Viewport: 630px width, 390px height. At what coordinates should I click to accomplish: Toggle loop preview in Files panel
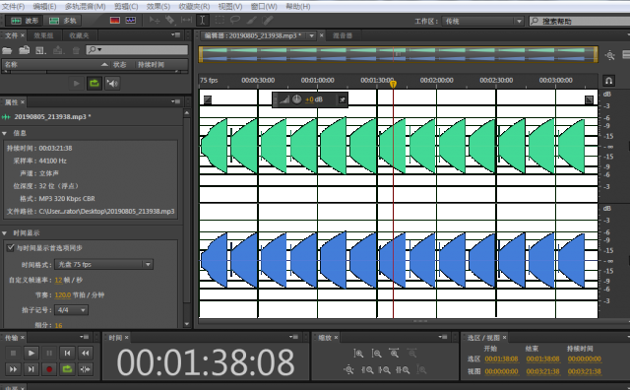(x=94, y=84)
